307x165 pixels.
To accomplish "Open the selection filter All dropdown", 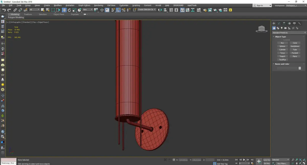I will click(34, 10).
